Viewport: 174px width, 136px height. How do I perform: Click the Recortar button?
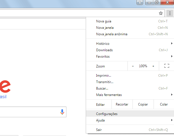pos(122,104)
